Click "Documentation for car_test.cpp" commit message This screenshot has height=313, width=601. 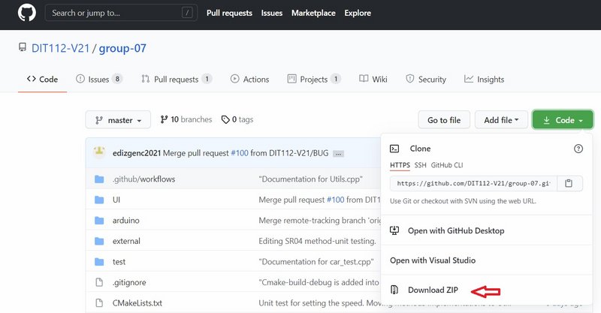point(316,262)
